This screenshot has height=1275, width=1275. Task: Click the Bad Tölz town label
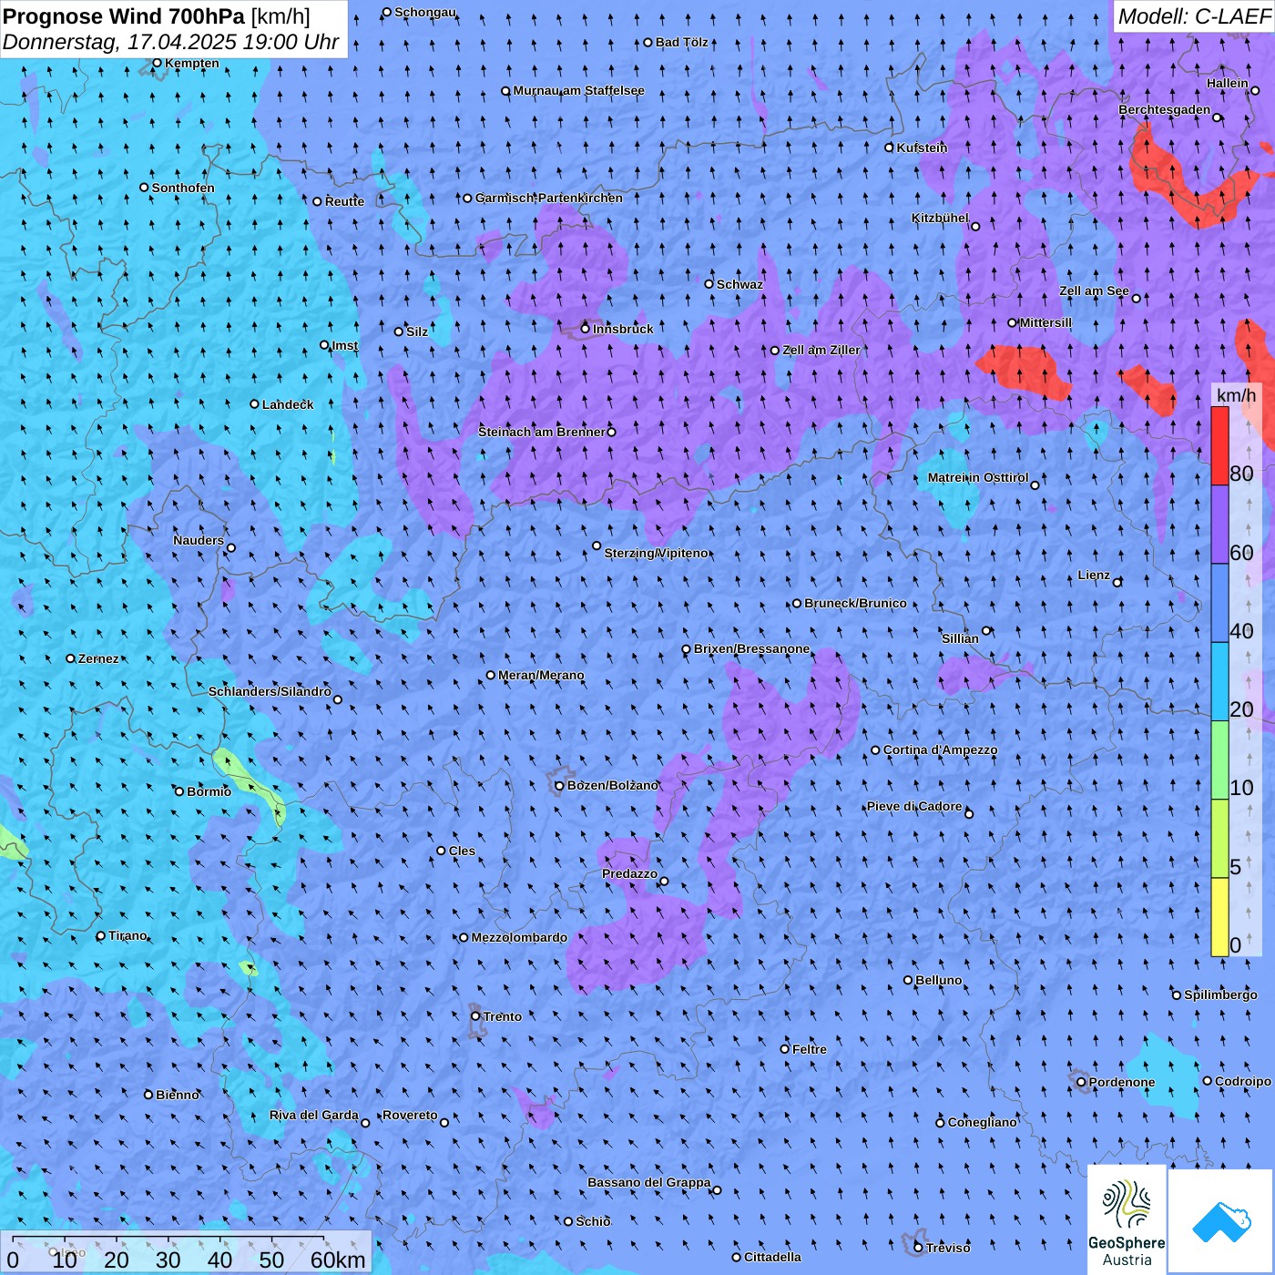[x=682, y=42]
